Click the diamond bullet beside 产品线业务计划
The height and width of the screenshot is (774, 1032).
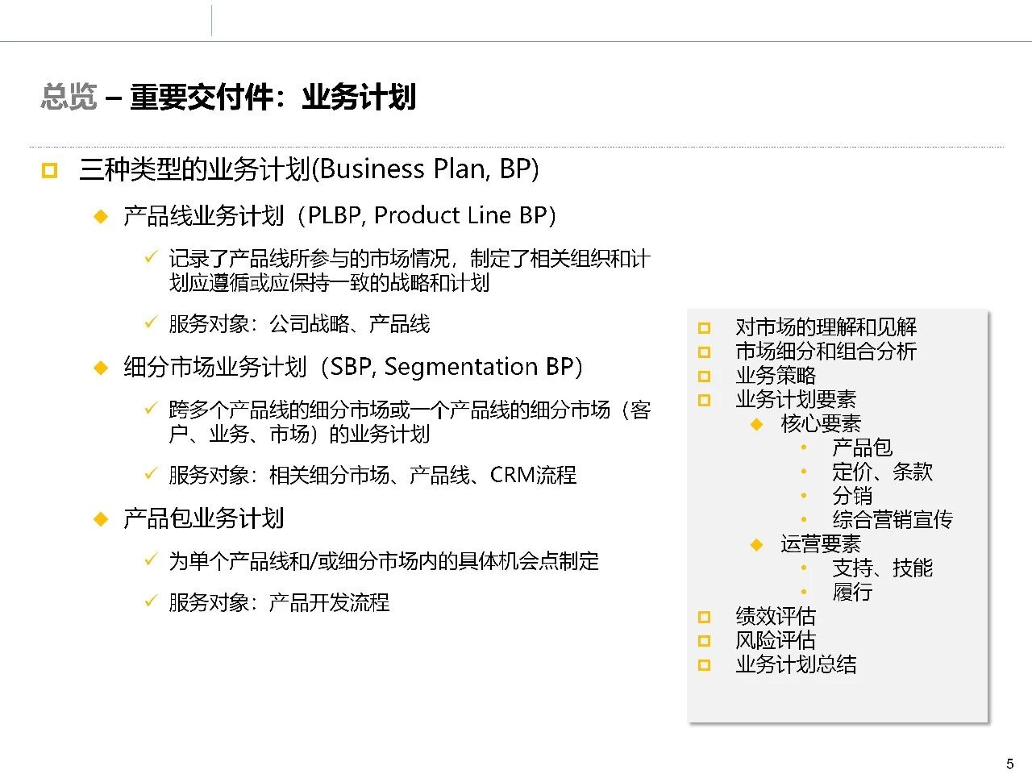(101, 216)
